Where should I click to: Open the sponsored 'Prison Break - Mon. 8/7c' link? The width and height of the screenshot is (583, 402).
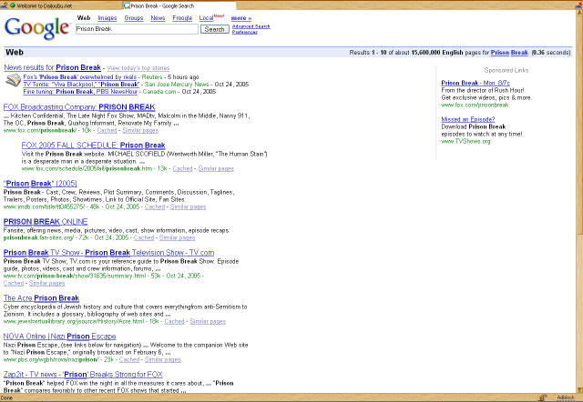pos(476,83)
